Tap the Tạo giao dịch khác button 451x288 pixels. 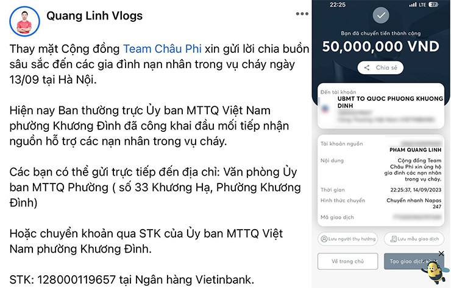click(414, 261)
